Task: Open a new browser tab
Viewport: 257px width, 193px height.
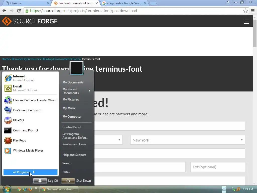Action: click(153, 4)
